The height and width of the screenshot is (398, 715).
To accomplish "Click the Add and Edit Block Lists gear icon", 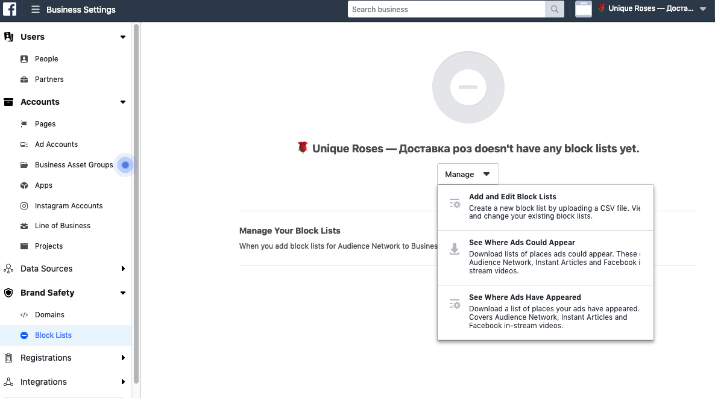I will point(455,204).
